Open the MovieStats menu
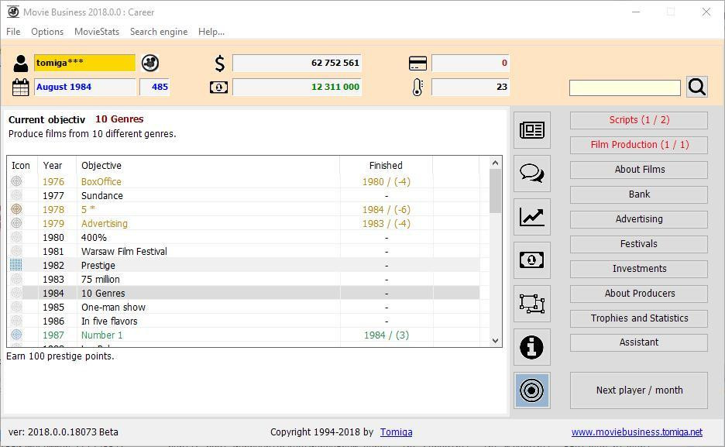 (x=97, y=32)
